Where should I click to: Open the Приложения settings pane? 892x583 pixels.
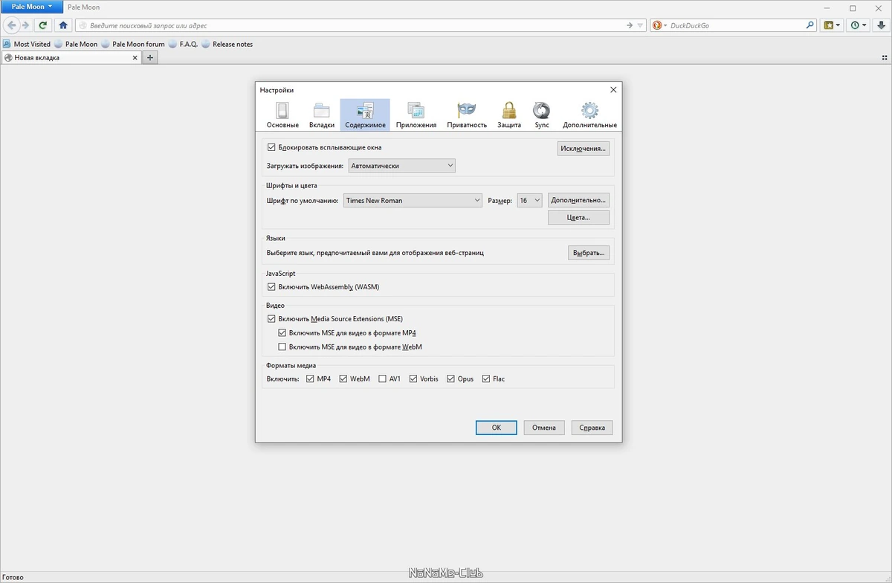tap(416, 115)
